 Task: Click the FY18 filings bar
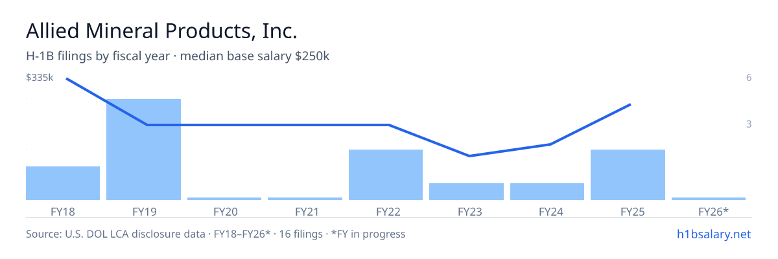click(63, 183)
